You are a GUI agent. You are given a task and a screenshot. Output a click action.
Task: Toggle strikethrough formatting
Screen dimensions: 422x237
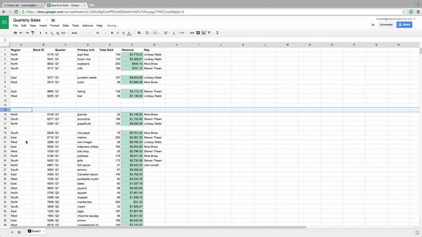click(x=123, y=33)
